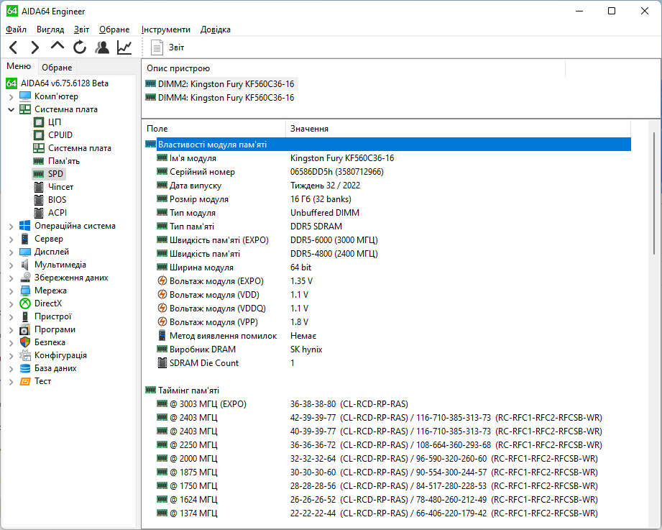
Task: Open the Обране menu in menu bar
Action: coord(114,29)
